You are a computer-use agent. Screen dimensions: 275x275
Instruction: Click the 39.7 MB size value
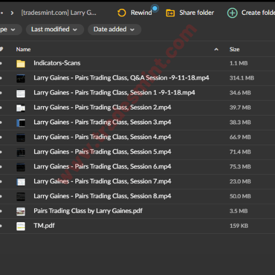click(240, 107)
